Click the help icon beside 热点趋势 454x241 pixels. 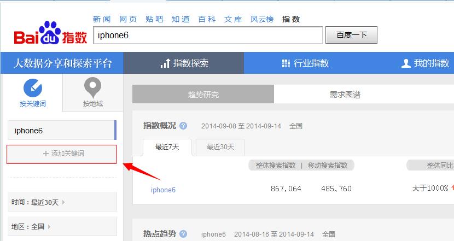tap(183, 234)
